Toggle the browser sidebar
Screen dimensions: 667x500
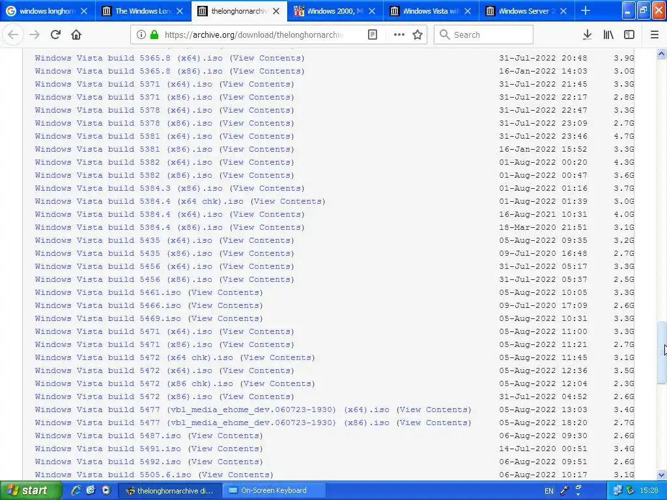tap(629, 35)
